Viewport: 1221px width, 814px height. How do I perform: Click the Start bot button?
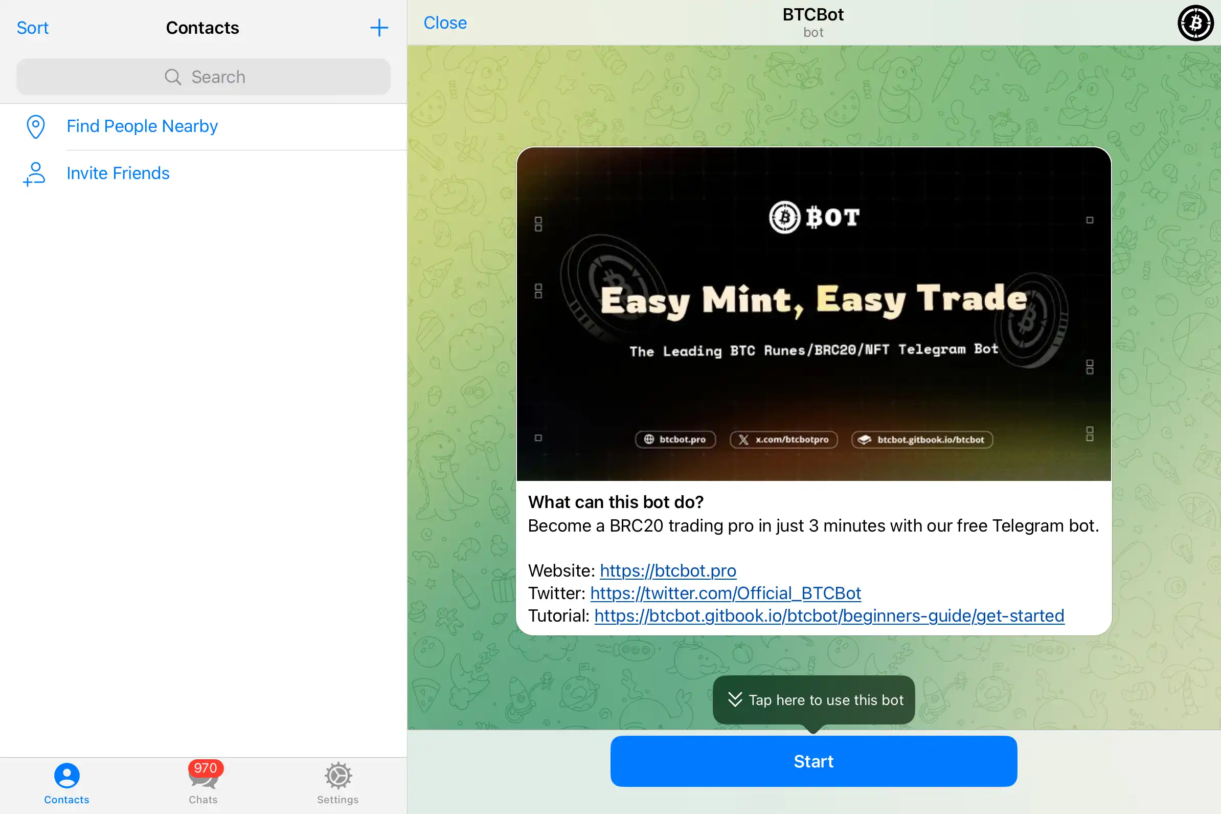tap(812, 761)
